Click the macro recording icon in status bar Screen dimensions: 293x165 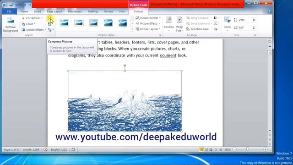[x=73, y=149]
